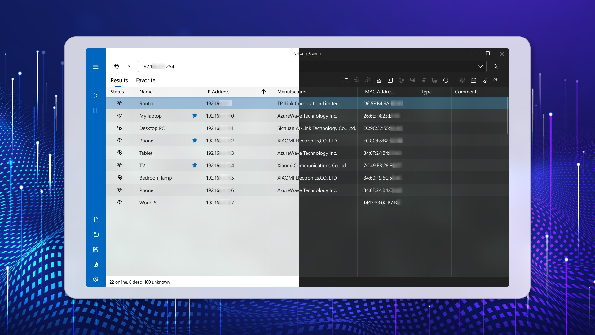The image size is (595, 335).
Task: Clear the results list with the eraser icon
Action: tap(485, 80)
